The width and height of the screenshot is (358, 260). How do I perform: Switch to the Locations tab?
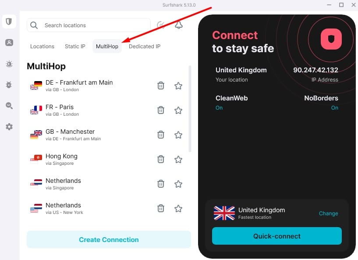click(x=42, y=46)
